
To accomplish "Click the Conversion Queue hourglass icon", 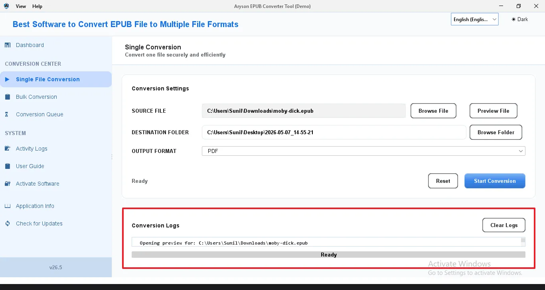I will pos(7,114).
